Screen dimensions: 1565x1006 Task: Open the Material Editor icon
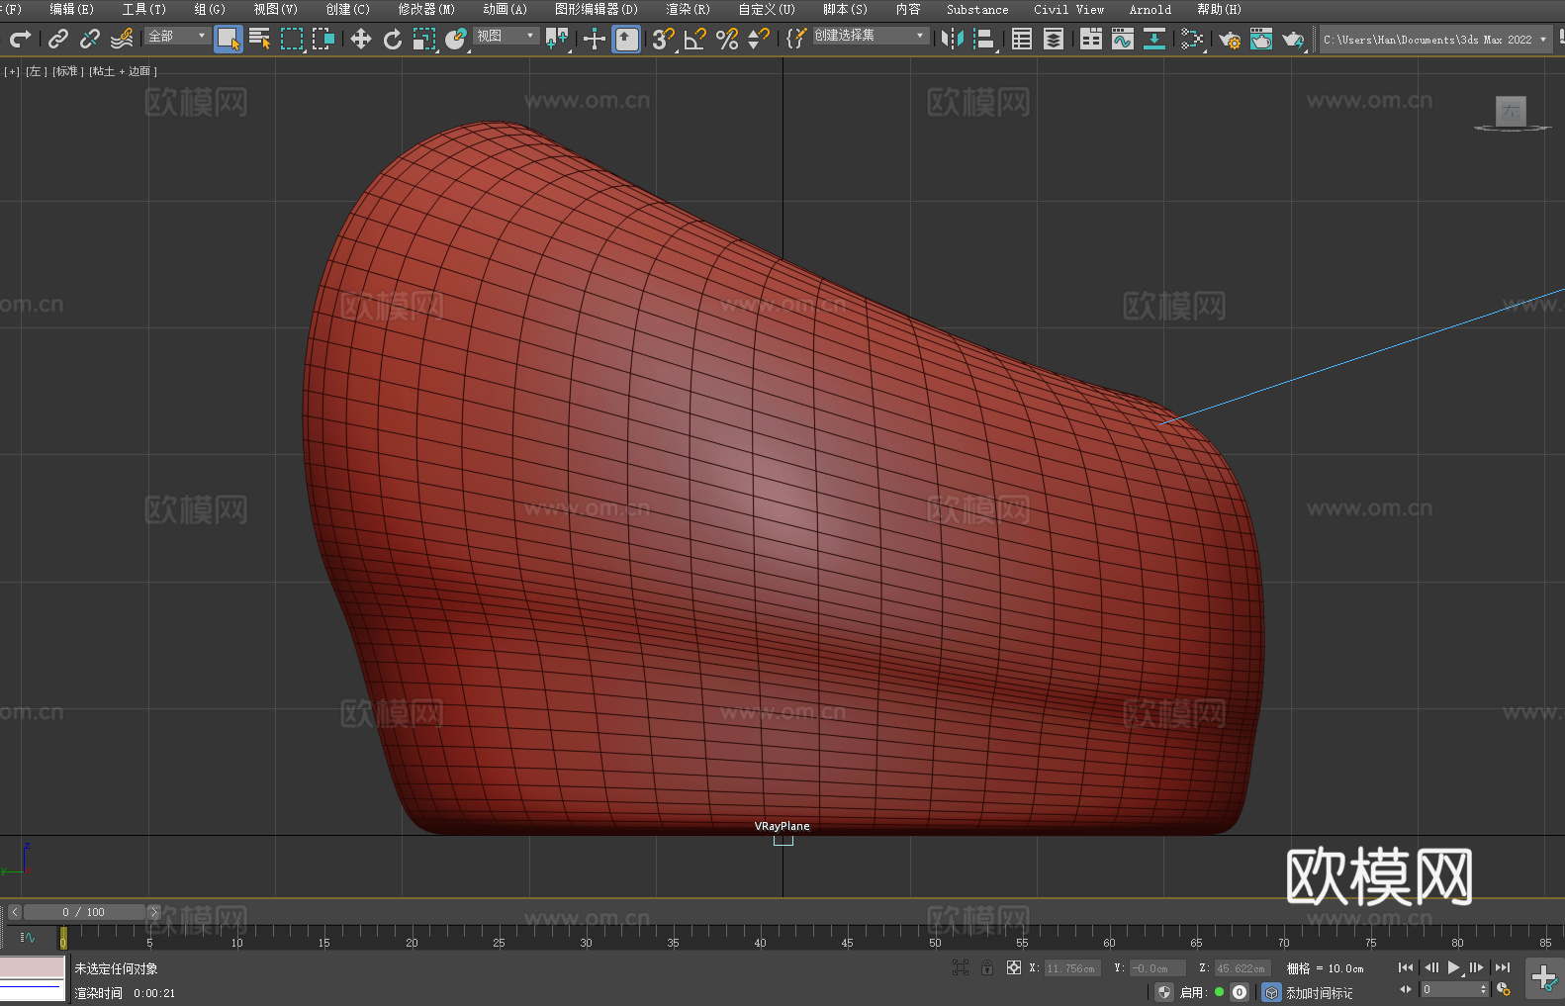[1192, 39]
